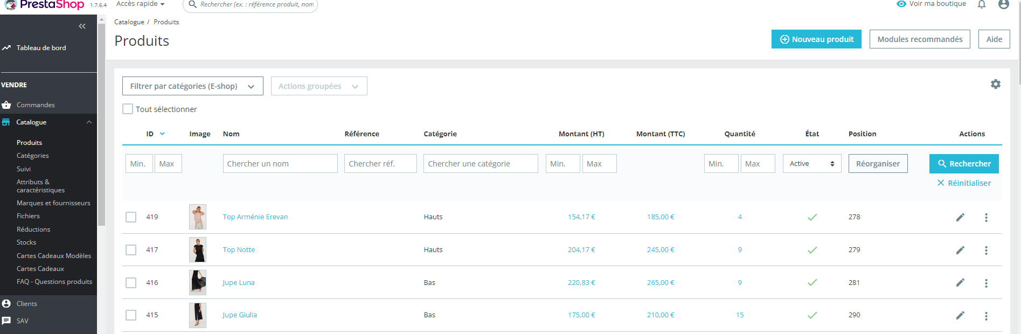Click the Chercher une catégorie input field
Screen dimensions: 1021x334
[x=481, y=164]
